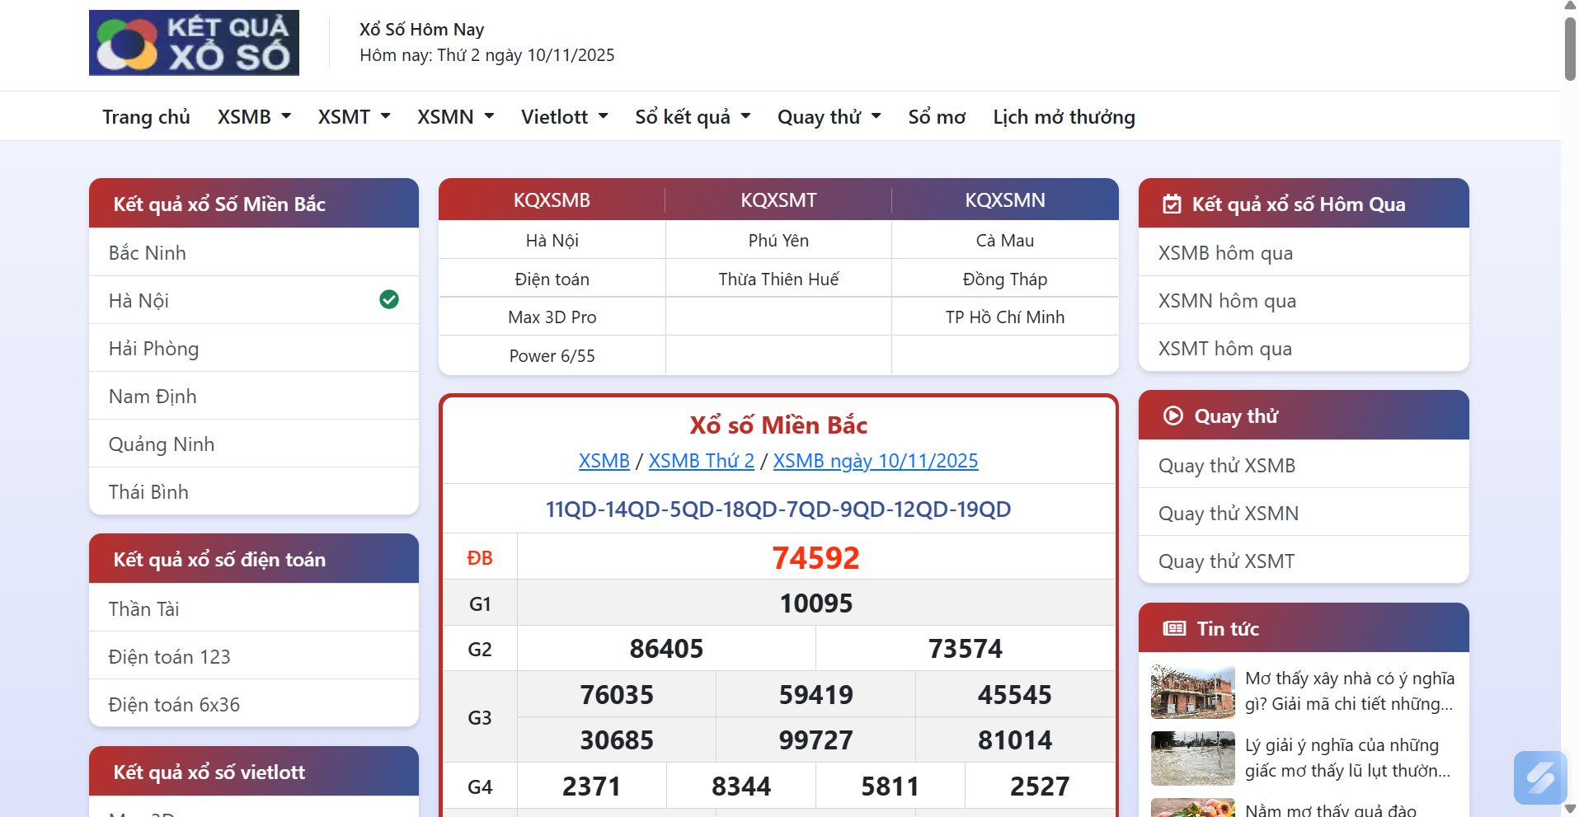Click the newspaper icon beside Tin tức
This screenshot has width=1579, height=817.
click(1174, 629)
